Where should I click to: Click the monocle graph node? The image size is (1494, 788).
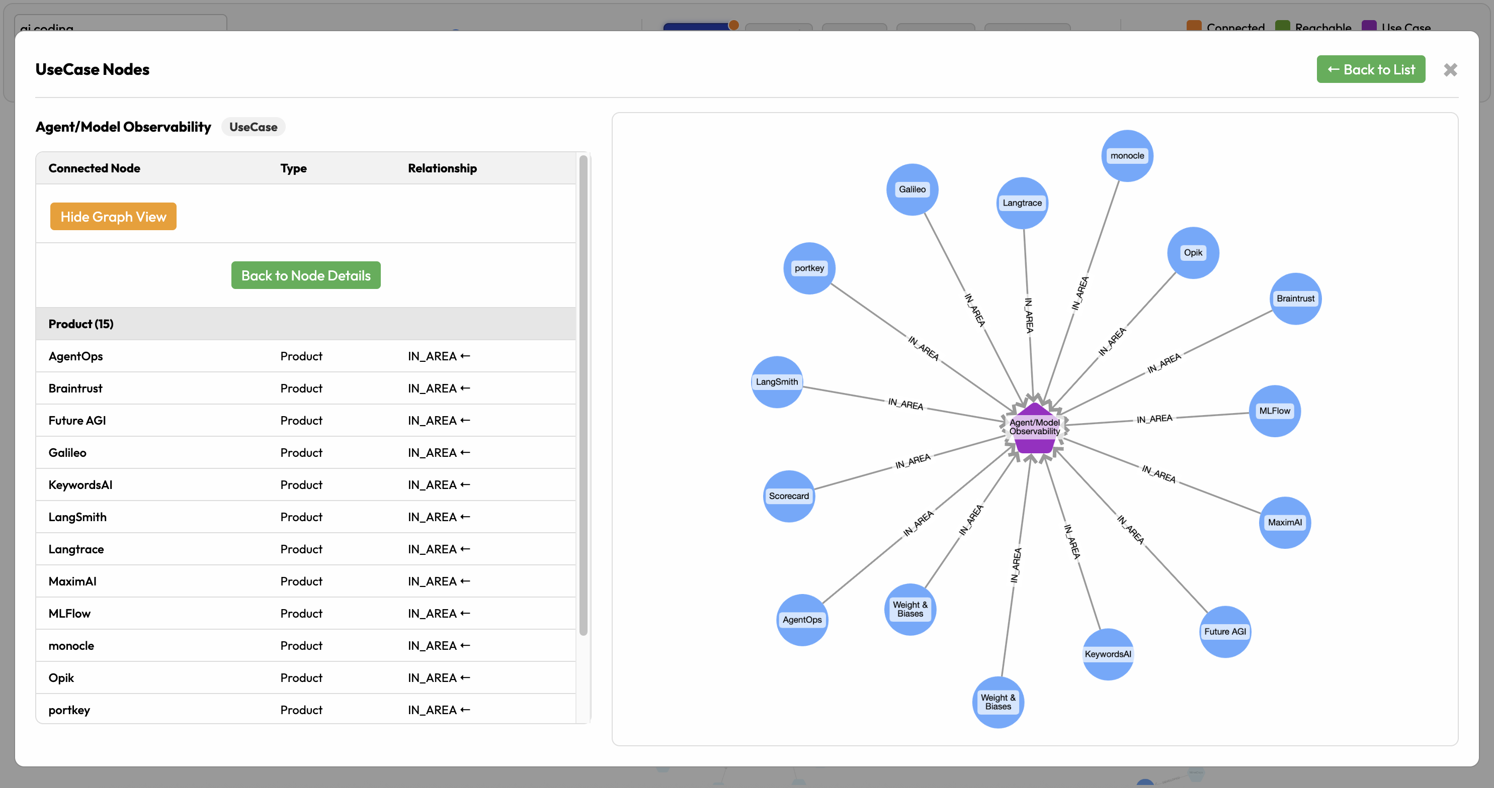pyautogui.click(x=1127, y=156)
